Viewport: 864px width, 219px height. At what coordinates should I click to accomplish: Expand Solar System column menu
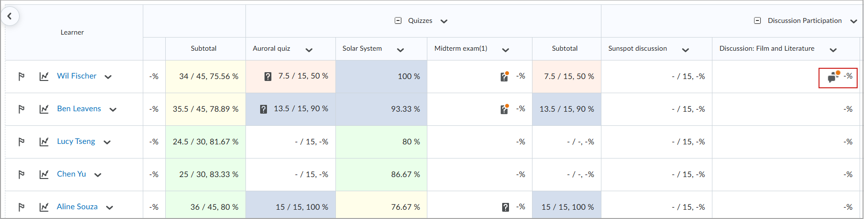coord(400,50)
